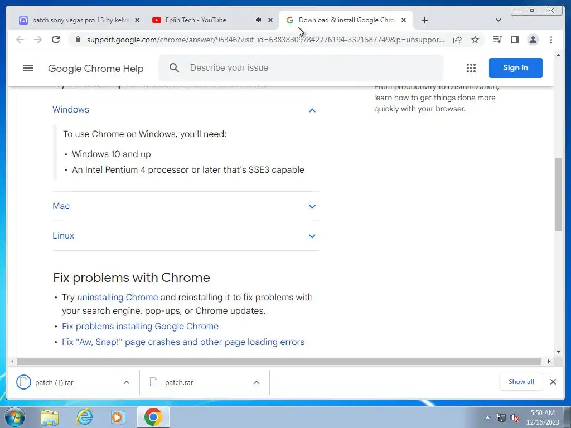Click the scroll up arrow of page

[x=558, y=55]
